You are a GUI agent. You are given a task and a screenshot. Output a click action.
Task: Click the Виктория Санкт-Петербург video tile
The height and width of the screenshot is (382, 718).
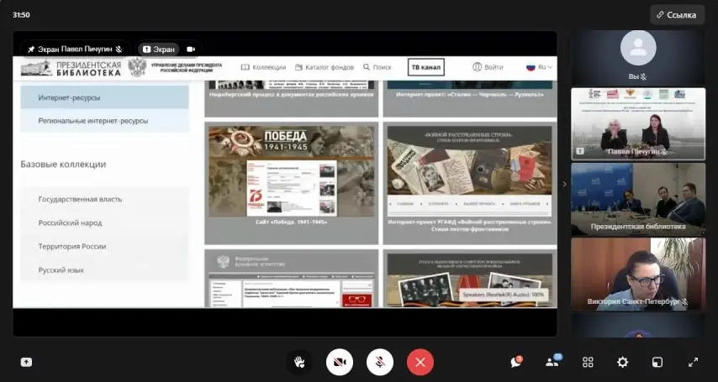tap(637, 275)
